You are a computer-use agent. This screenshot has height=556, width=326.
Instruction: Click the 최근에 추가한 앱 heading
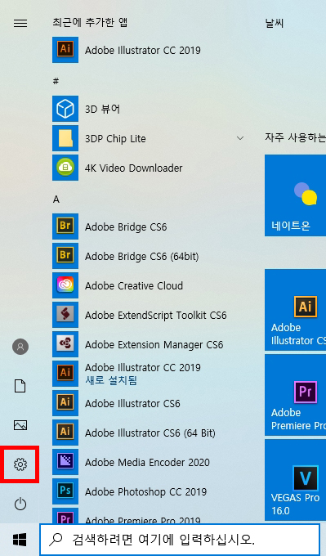click(x=90, y=23)
